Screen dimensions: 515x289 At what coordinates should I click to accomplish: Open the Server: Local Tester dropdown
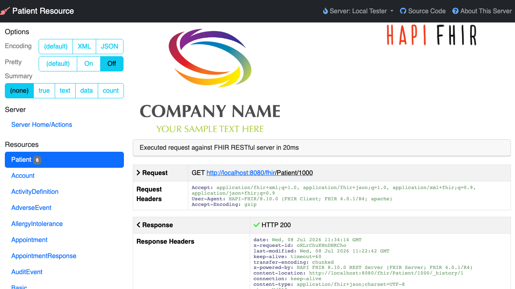click(358, 11)
